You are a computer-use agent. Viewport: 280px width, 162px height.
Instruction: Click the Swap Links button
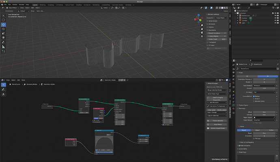point(217,100)
